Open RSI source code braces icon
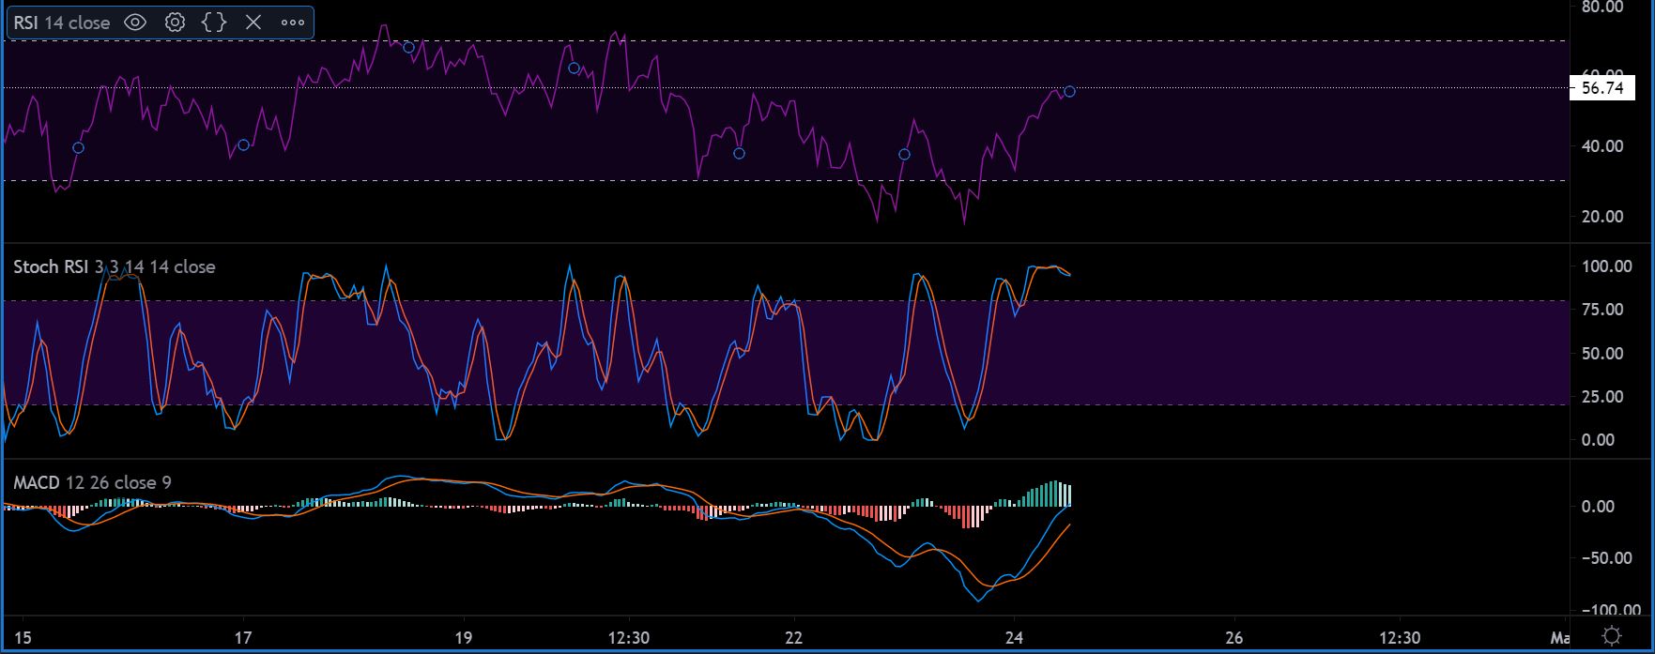 (214, 23)
